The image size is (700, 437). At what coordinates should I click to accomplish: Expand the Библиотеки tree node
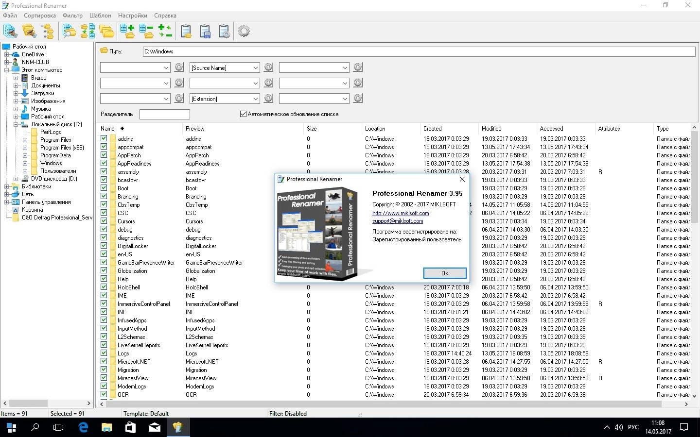6,186
